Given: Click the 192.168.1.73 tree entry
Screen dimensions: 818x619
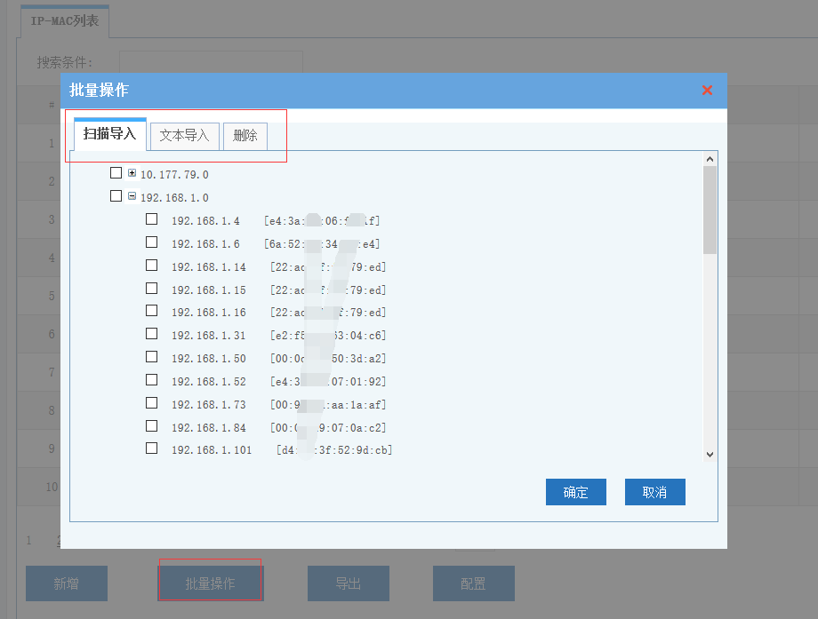Looking at the screenshot, I should tap(208, 404).
